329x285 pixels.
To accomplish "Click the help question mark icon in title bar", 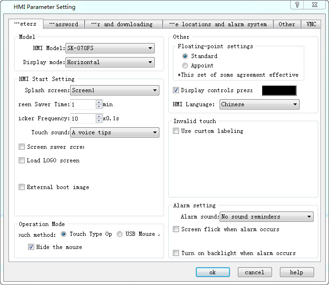I will click(x=297, y=5).
